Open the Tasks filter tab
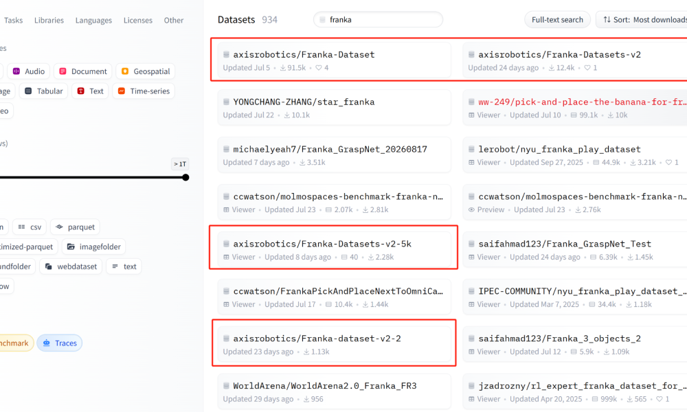687x412 pixels. (x=13, y=20)
